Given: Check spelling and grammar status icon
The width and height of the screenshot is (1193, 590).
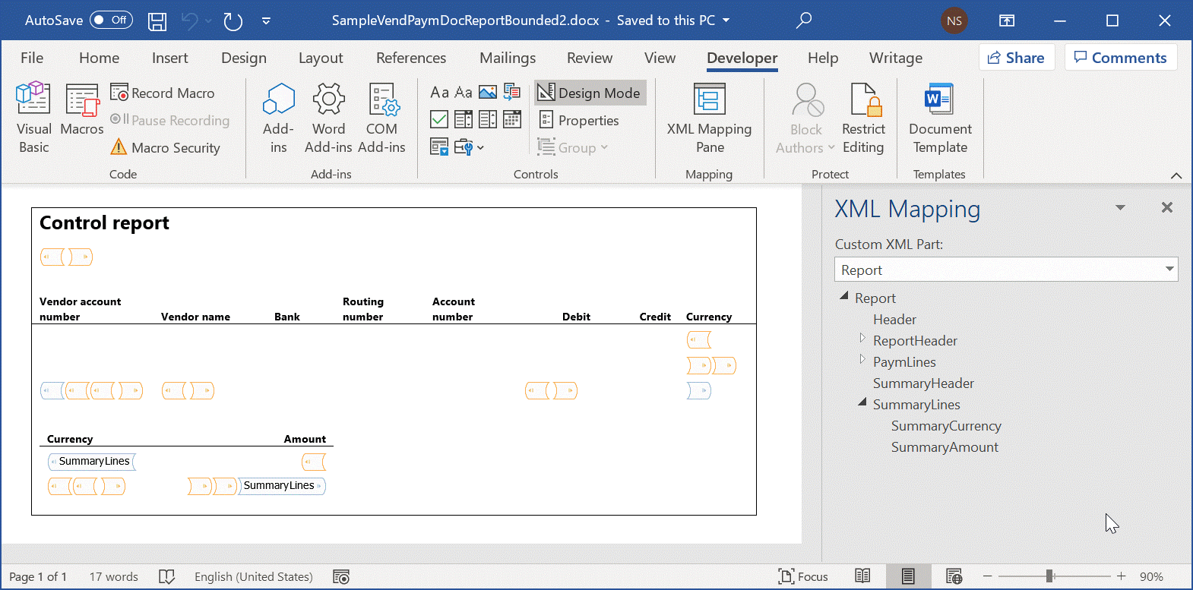Looking at the screenshot, I should click(166, 576).
